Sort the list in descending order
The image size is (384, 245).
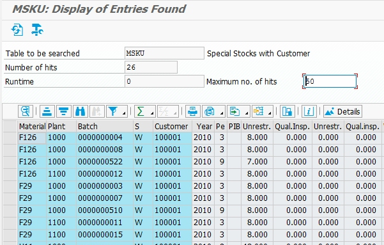(x=64, y=111)
